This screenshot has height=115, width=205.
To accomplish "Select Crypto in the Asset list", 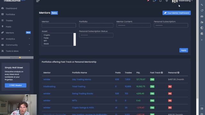I will pyautogui.click(x=47, y=35).
